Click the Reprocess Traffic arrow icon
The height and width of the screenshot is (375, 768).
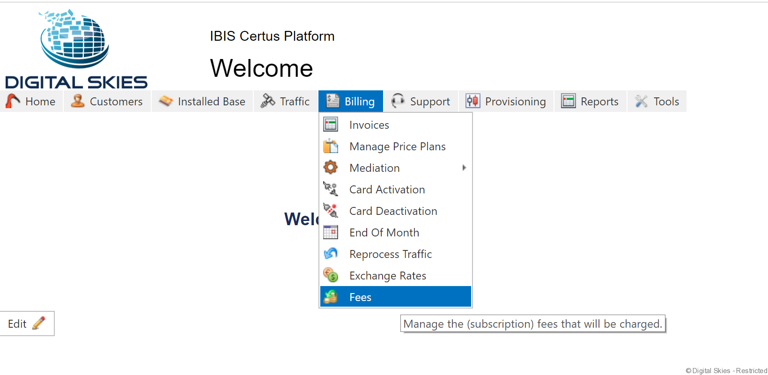[331, 254]
